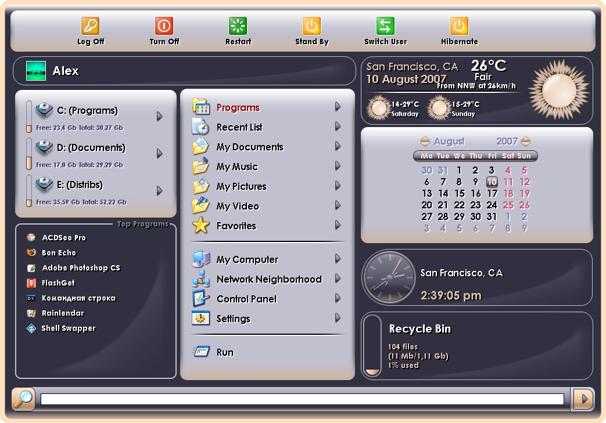Click the search go arrow button
Screen dimensions: 606x423
tap(583, 399)
